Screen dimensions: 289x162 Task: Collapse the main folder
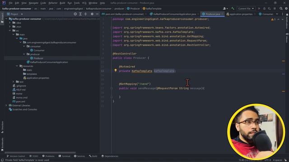(x=13, y=35)
